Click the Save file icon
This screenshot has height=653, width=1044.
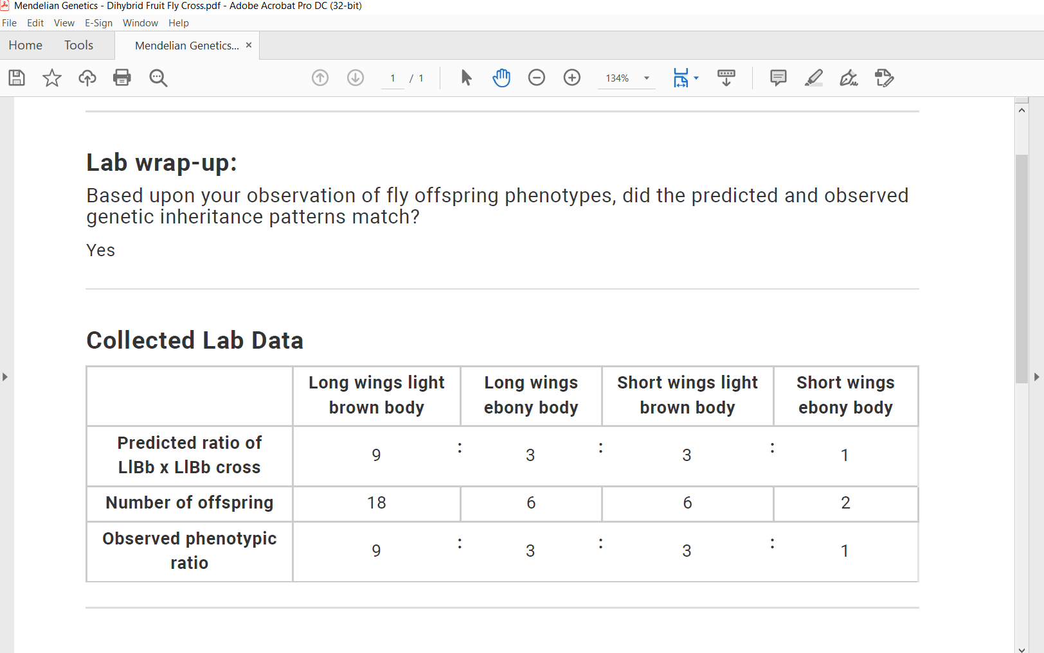click(17, 78)
